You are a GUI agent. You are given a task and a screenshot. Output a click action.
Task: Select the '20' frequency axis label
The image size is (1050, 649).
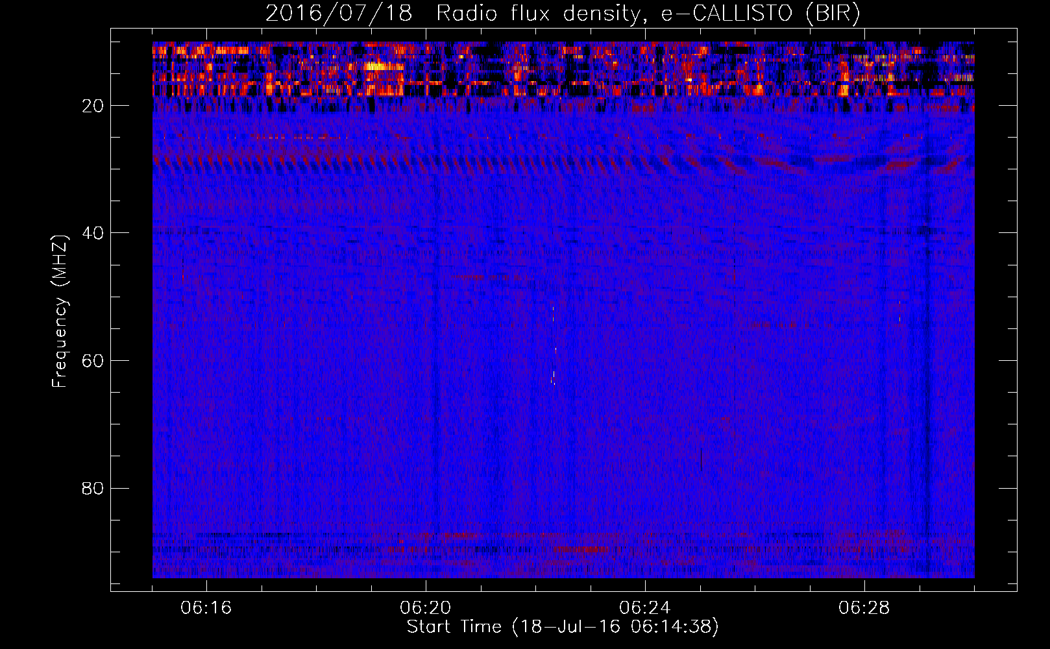(93, 106)
